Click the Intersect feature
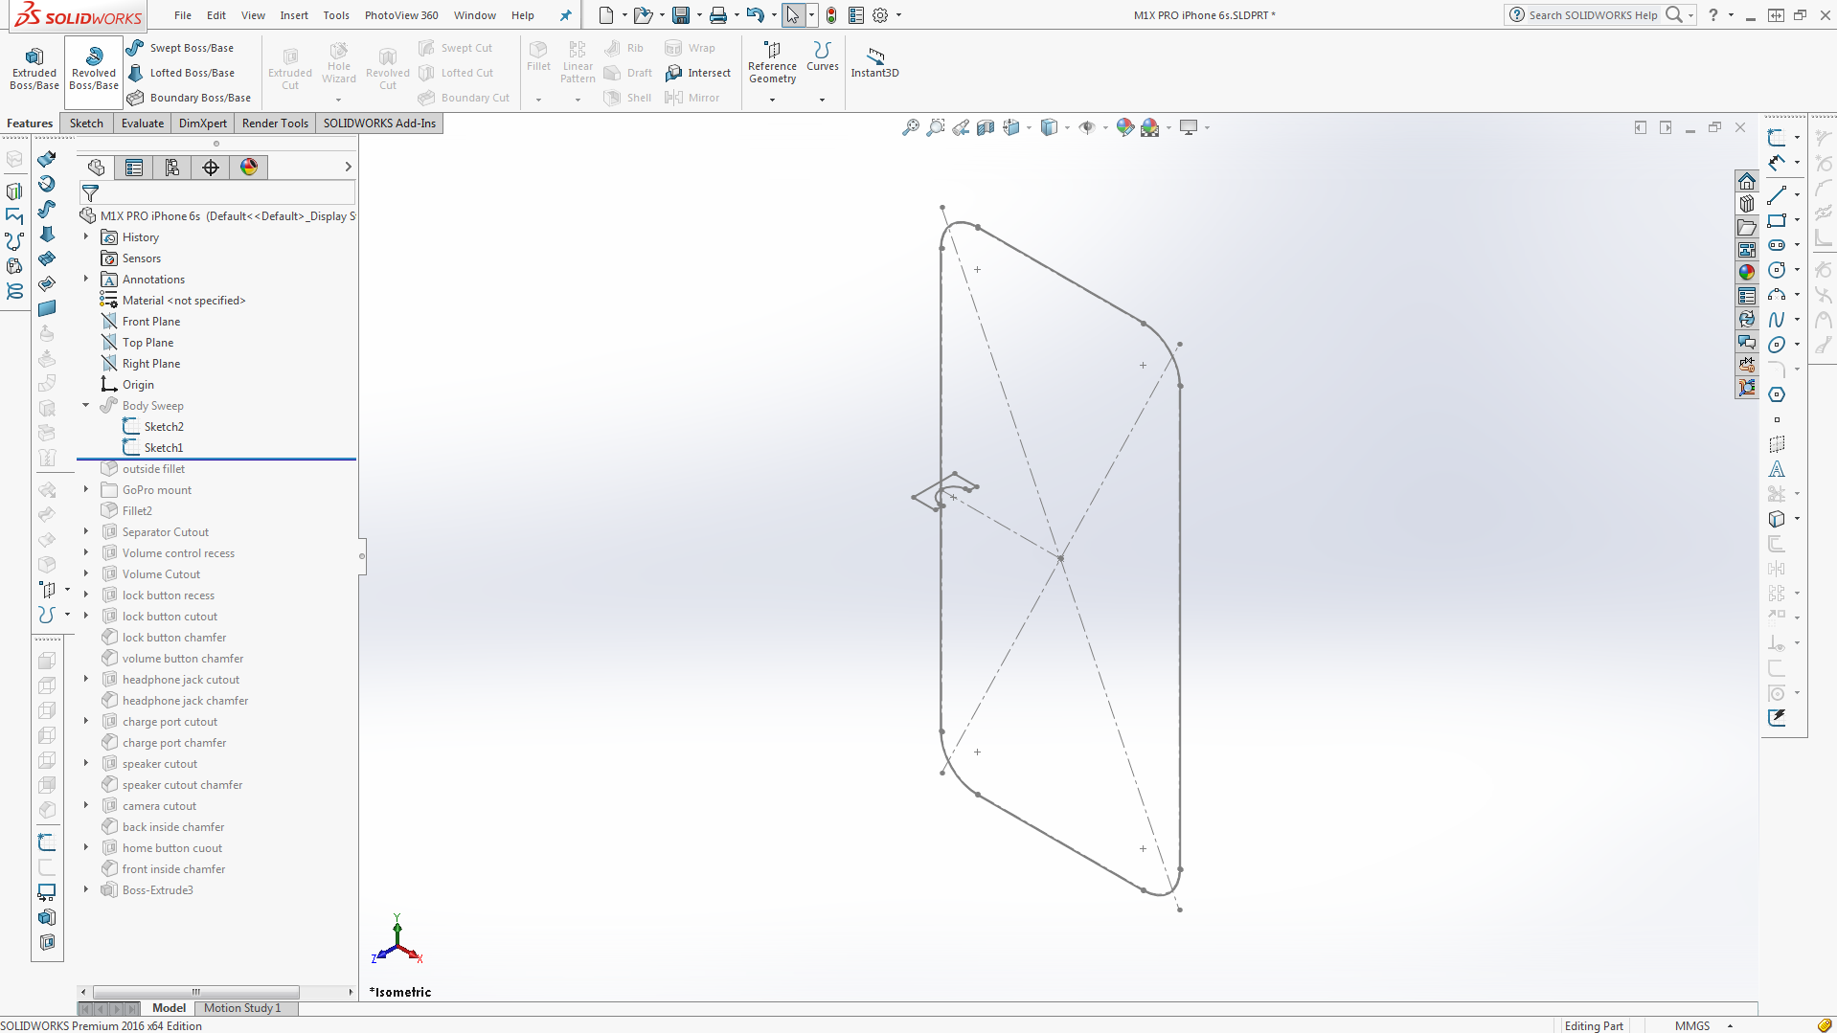 [698, 73]
